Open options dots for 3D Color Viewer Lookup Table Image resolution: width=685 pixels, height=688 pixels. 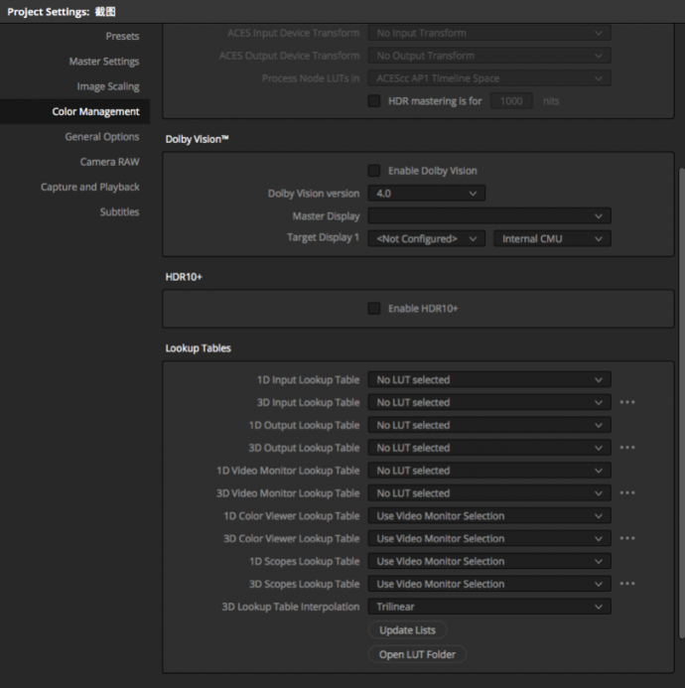coord(627,538)
